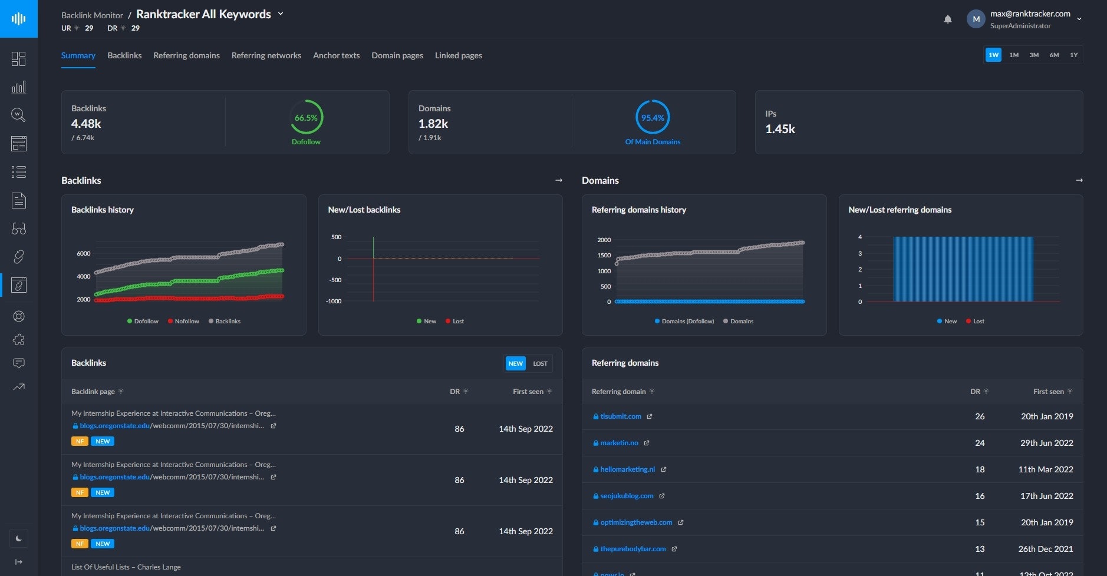Select the 1W time range
The image size is (1107, 576).
tap(994, 55)
